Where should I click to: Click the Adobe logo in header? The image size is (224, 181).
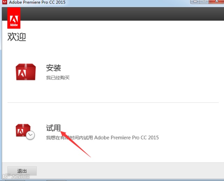[14, 18]
